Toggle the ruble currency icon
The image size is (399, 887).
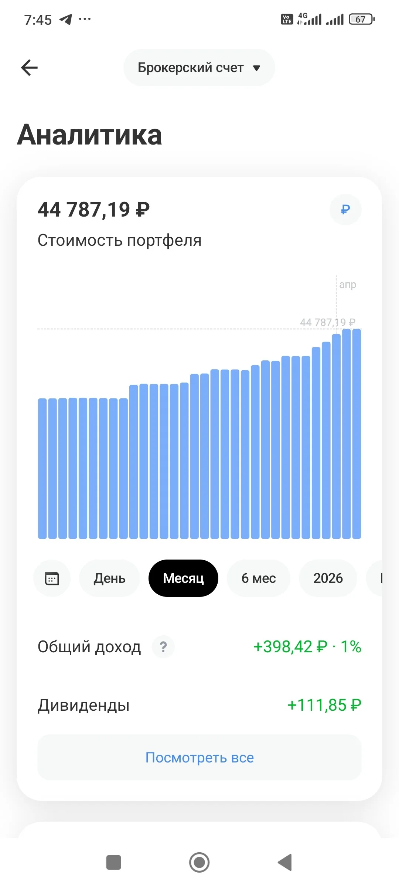click(x=345, y=210)
